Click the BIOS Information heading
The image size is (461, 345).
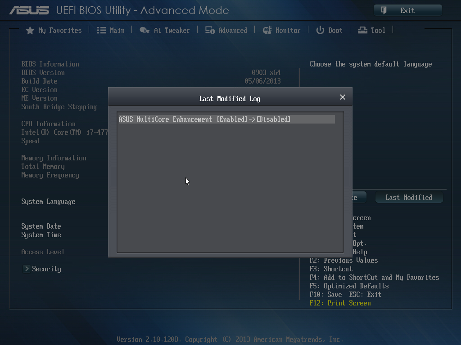[50, 64]
